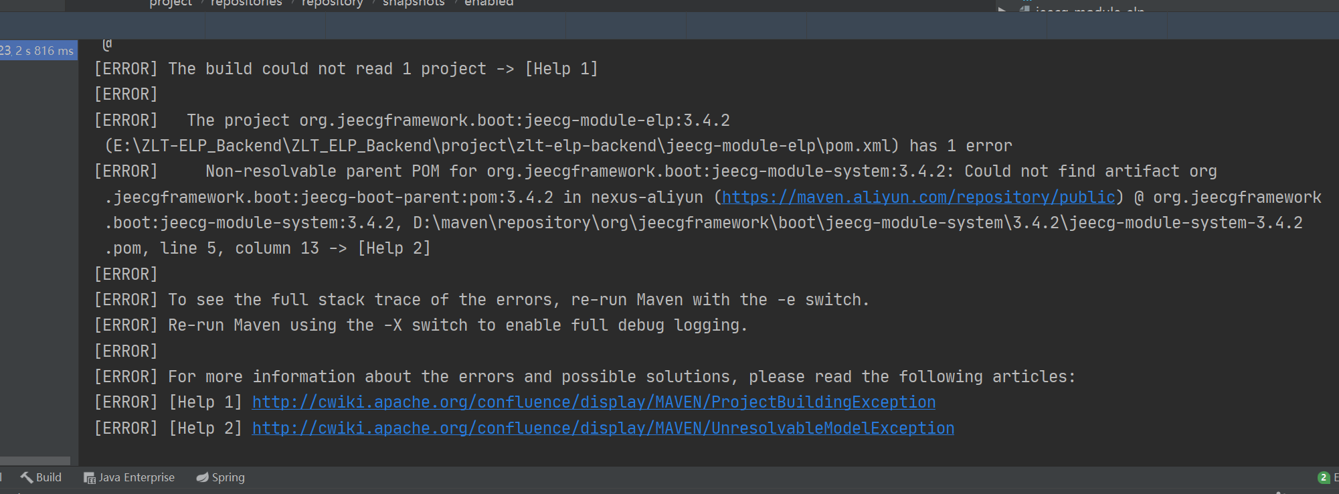Open the maven.aliyun.com repository link
The height and width of the screenshot is (494, 1339).
pyautogui.click(x=918, y=197)
